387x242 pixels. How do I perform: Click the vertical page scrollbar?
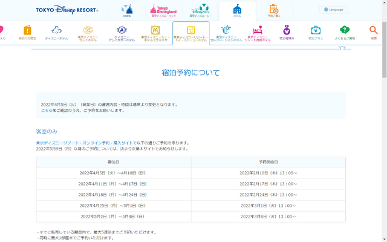384,121
